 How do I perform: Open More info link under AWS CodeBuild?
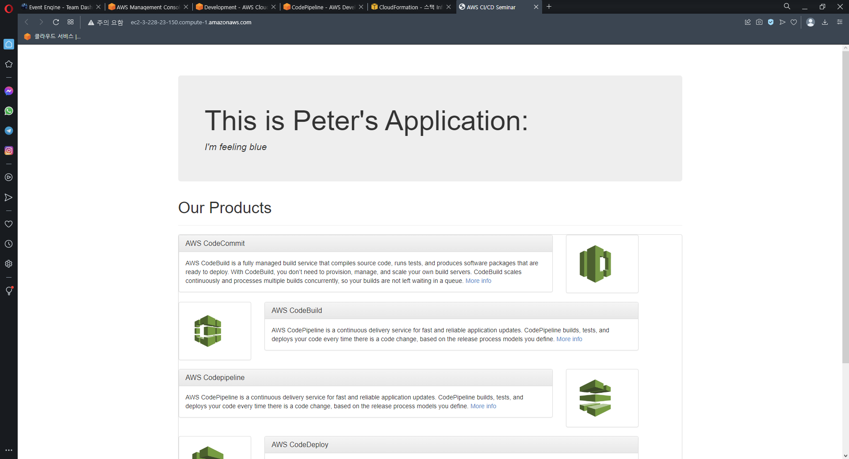[x=569, y=339]
